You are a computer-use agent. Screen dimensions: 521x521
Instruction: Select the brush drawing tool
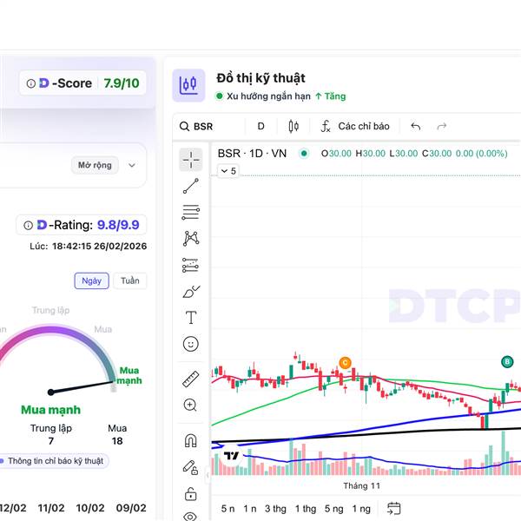[x=191, y=292]
